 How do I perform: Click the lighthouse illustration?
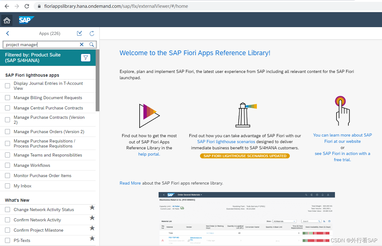246,115
